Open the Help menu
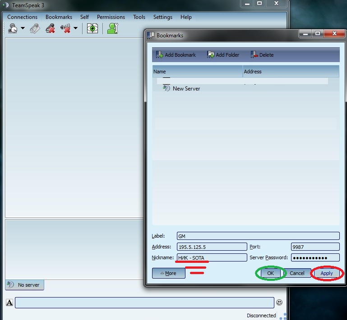Screen dimensions: 347x320 [x=186, y=17]
